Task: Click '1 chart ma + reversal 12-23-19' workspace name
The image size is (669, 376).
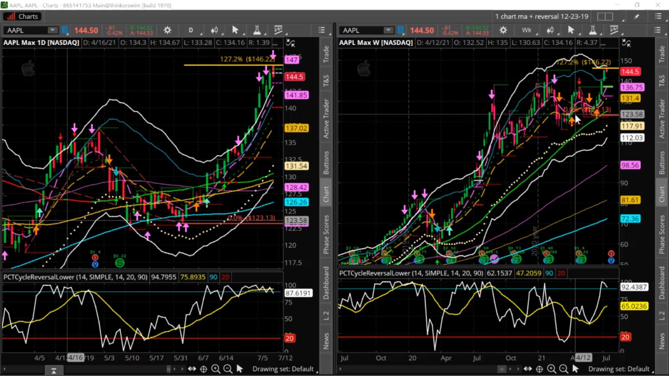Action: (x=541, y=16)
